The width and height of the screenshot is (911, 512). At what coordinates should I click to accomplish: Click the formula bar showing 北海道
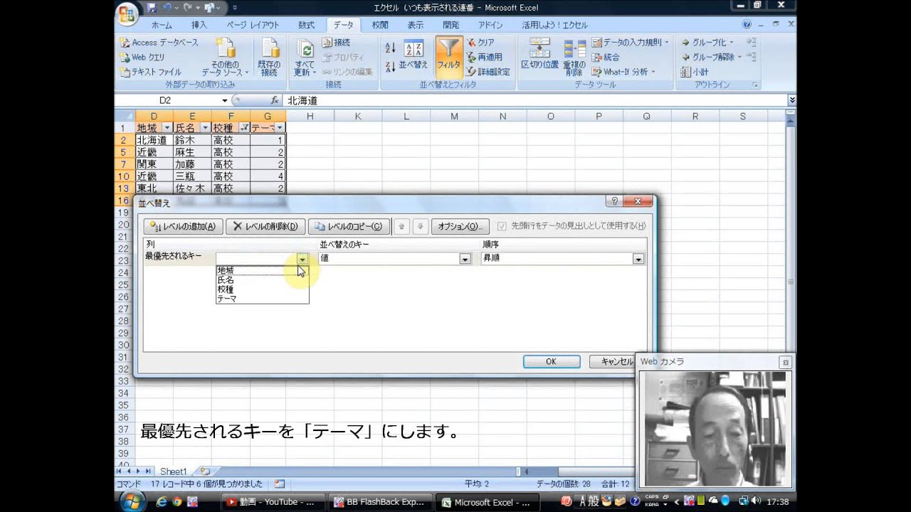click(535, 100)
